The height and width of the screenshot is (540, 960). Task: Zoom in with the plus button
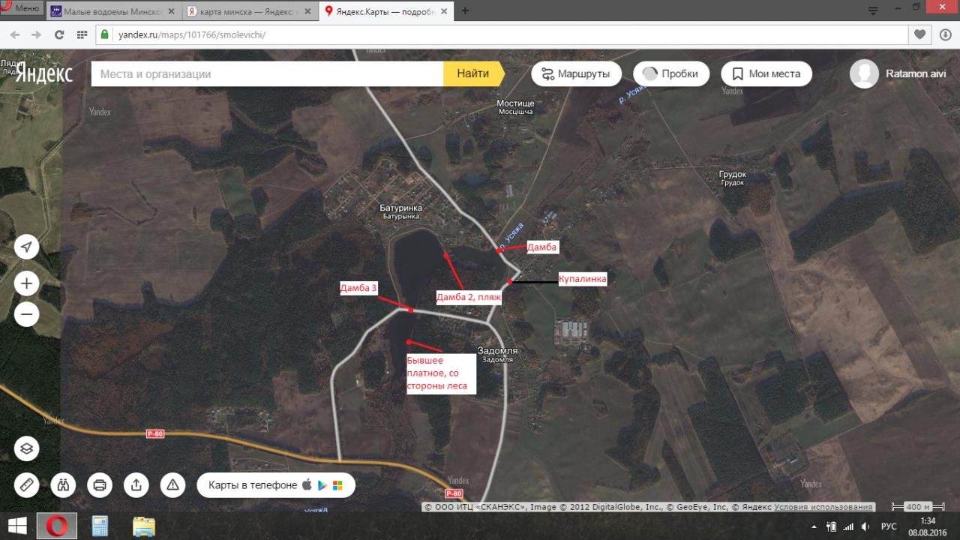pos(26,283)
